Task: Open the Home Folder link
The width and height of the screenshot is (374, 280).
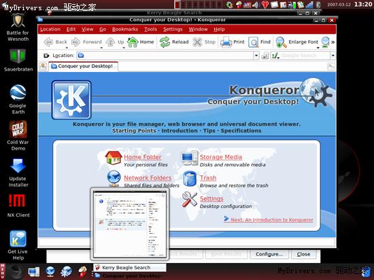Action: [142, 157]
